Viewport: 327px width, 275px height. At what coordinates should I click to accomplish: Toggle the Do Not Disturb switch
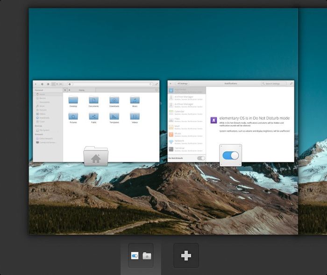pyautogui.click(x=201, y=158)
